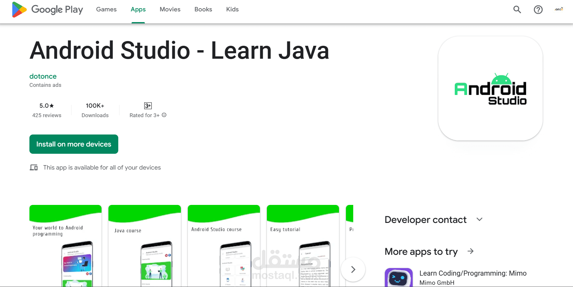Open Learn Coding/Programming: Mimo app link

coord(473,273)
